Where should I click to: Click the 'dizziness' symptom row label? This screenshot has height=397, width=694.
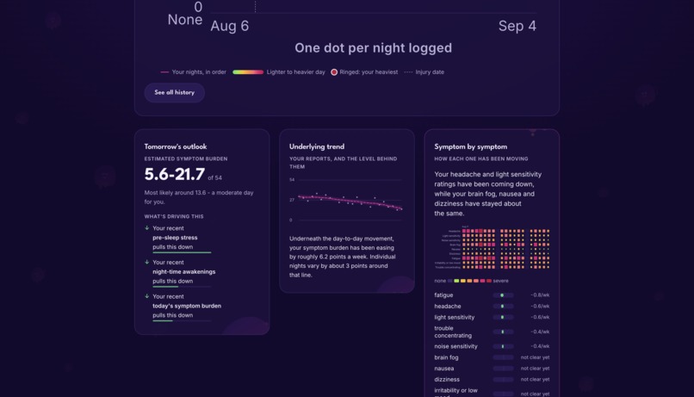(447, 380)
